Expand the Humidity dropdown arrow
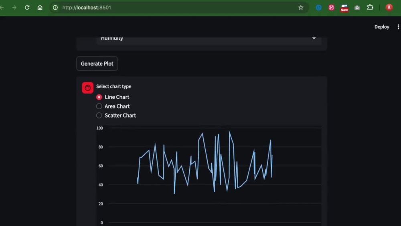 point(314,38)
